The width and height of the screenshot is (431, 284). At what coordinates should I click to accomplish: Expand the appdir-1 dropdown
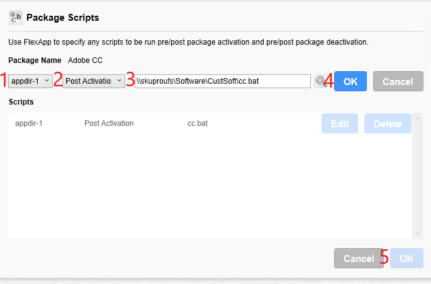click(x=30, y=81)
